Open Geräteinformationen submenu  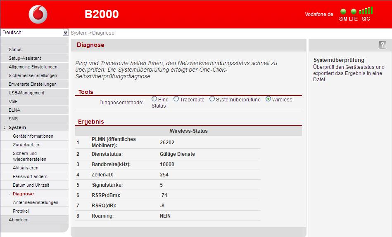pos(35,136)
